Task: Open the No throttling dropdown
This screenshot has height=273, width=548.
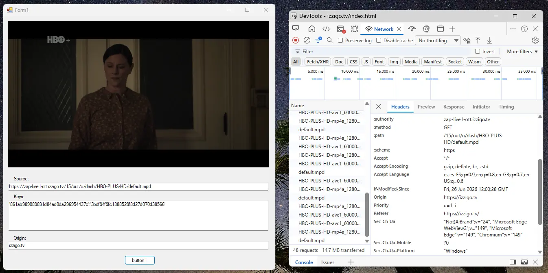Action: click(438, 40)
